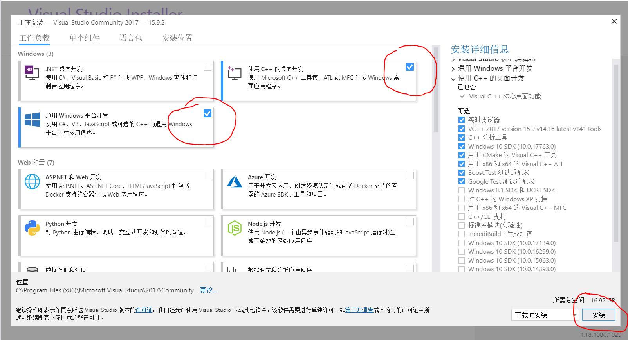The image size is (628, 340).
Task: Click the .NET desktop development icon
Action: (x=32, y=73)
